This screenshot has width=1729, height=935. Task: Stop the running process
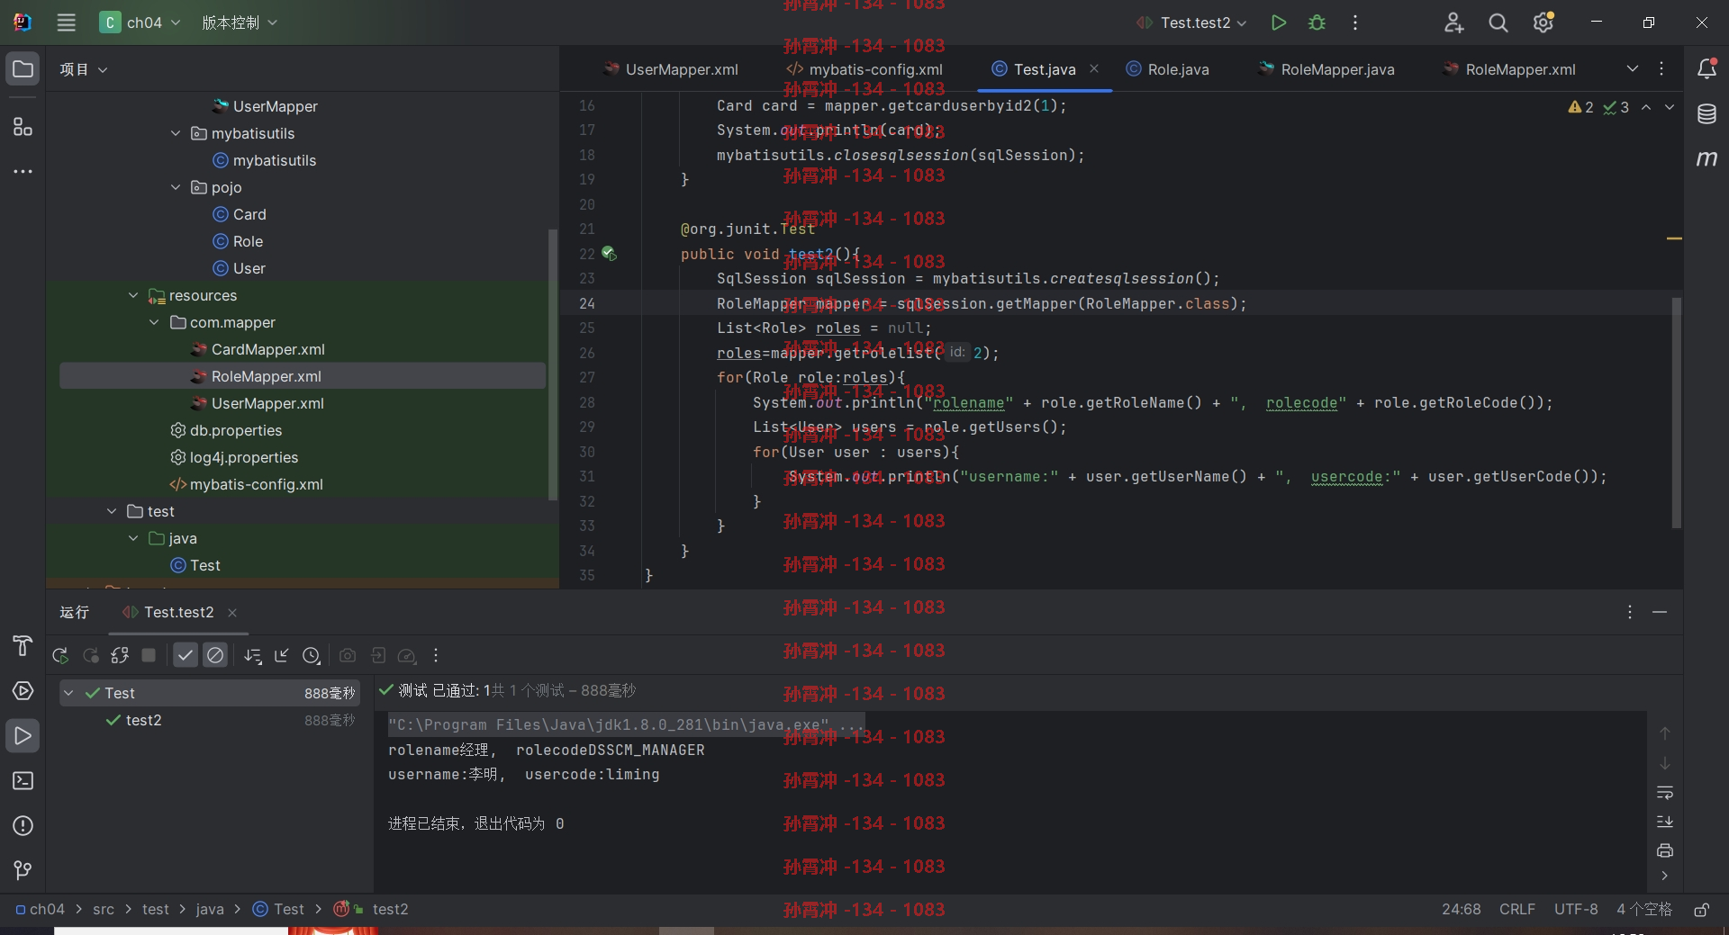149,656
